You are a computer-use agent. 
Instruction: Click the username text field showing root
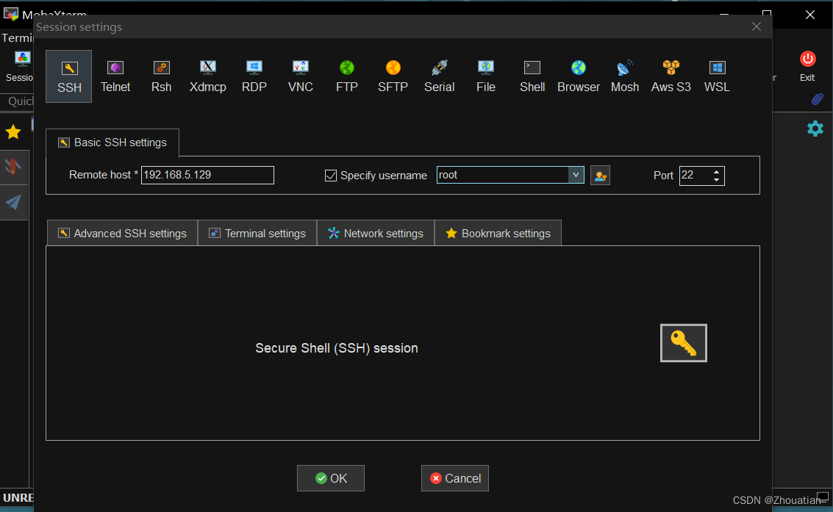(x=503, y=175)
